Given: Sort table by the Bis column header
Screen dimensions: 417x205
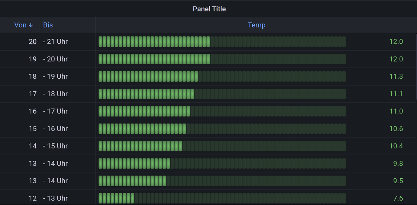Looking at the screenshot, I should pyautogui.click(x=48, y=25).
